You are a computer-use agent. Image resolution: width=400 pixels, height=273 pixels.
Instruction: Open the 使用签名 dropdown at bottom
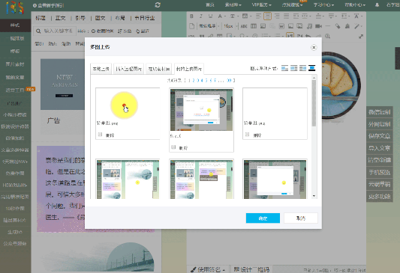click(208, 269)
